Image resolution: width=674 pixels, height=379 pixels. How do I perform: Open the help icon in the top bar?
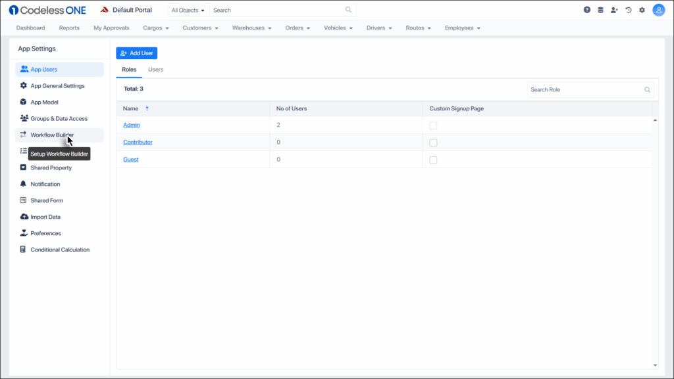586,10
